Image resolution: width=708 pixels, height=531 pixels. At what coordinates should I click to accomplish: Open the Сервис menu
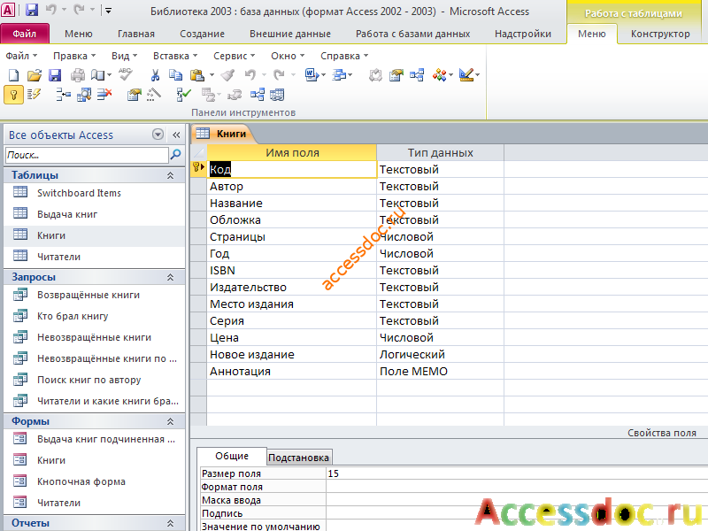coord(234,56)
